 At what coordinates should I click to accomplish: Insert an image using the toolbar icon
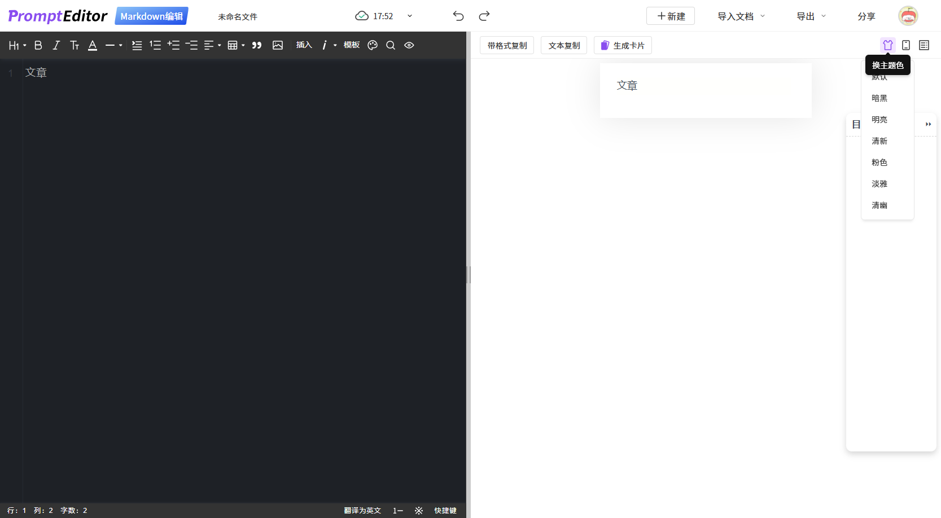coord(277,45)
